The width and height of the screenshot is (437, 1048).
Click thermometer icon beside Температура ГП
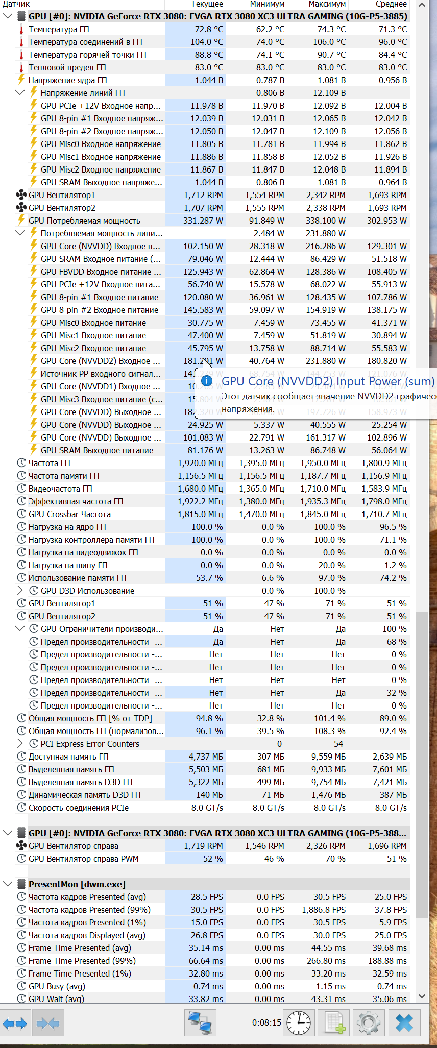pyautogui.click(x=21, y=29)
